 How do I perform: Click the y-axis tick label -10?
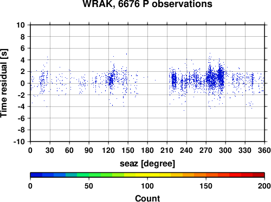[19, 142]
